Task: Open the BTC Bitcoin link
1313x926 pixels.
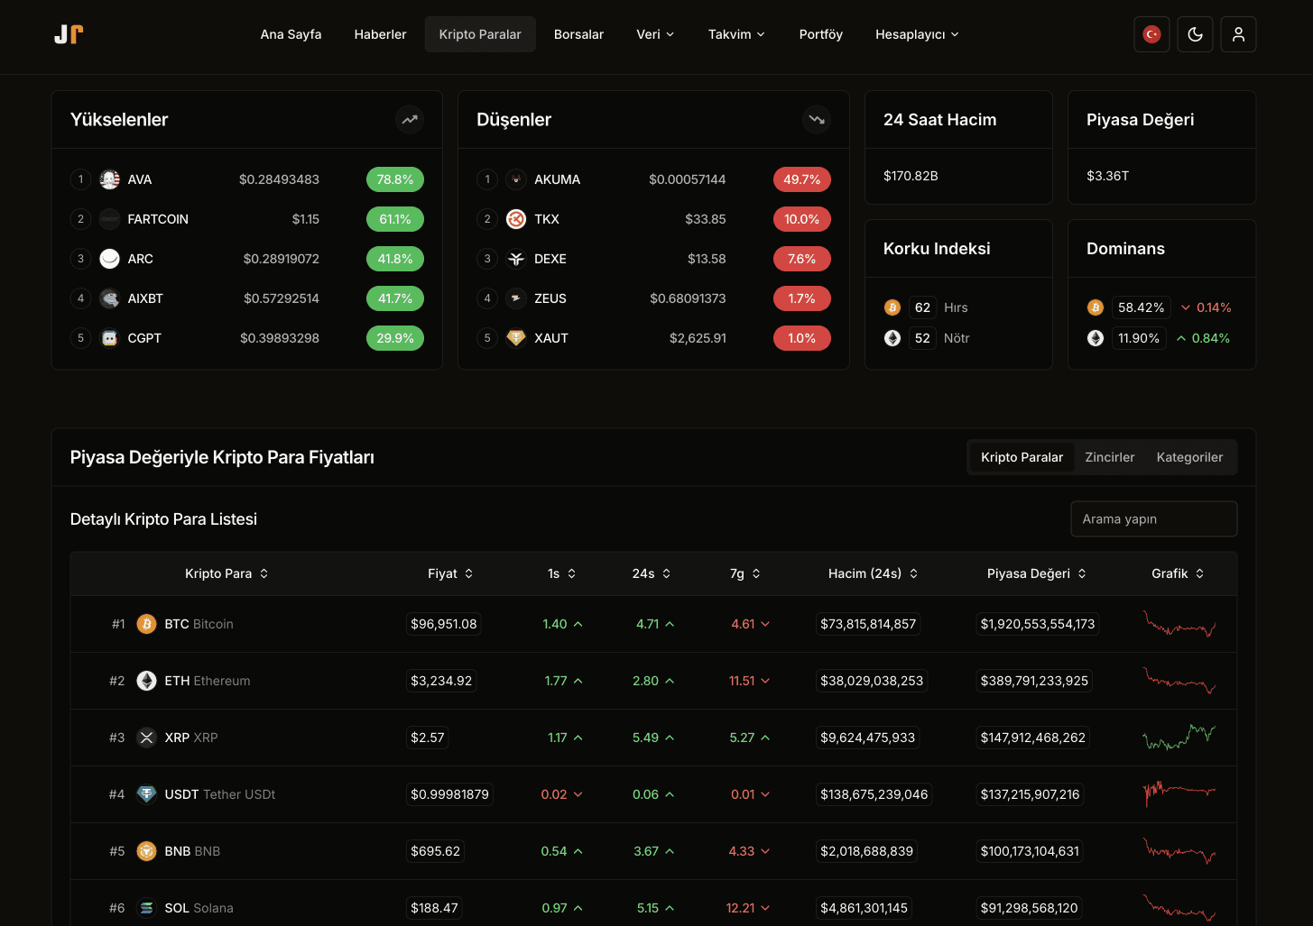Action: point(199,624)
